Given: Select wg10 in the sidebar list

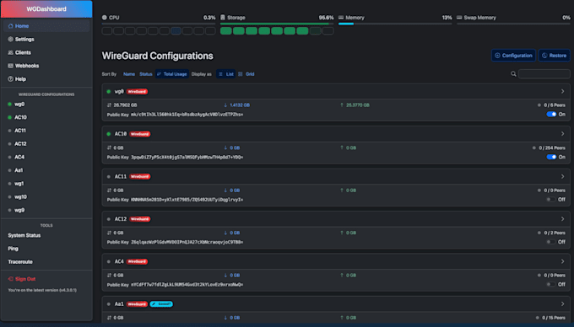Looking at the screenshot, I should point(46,197).
